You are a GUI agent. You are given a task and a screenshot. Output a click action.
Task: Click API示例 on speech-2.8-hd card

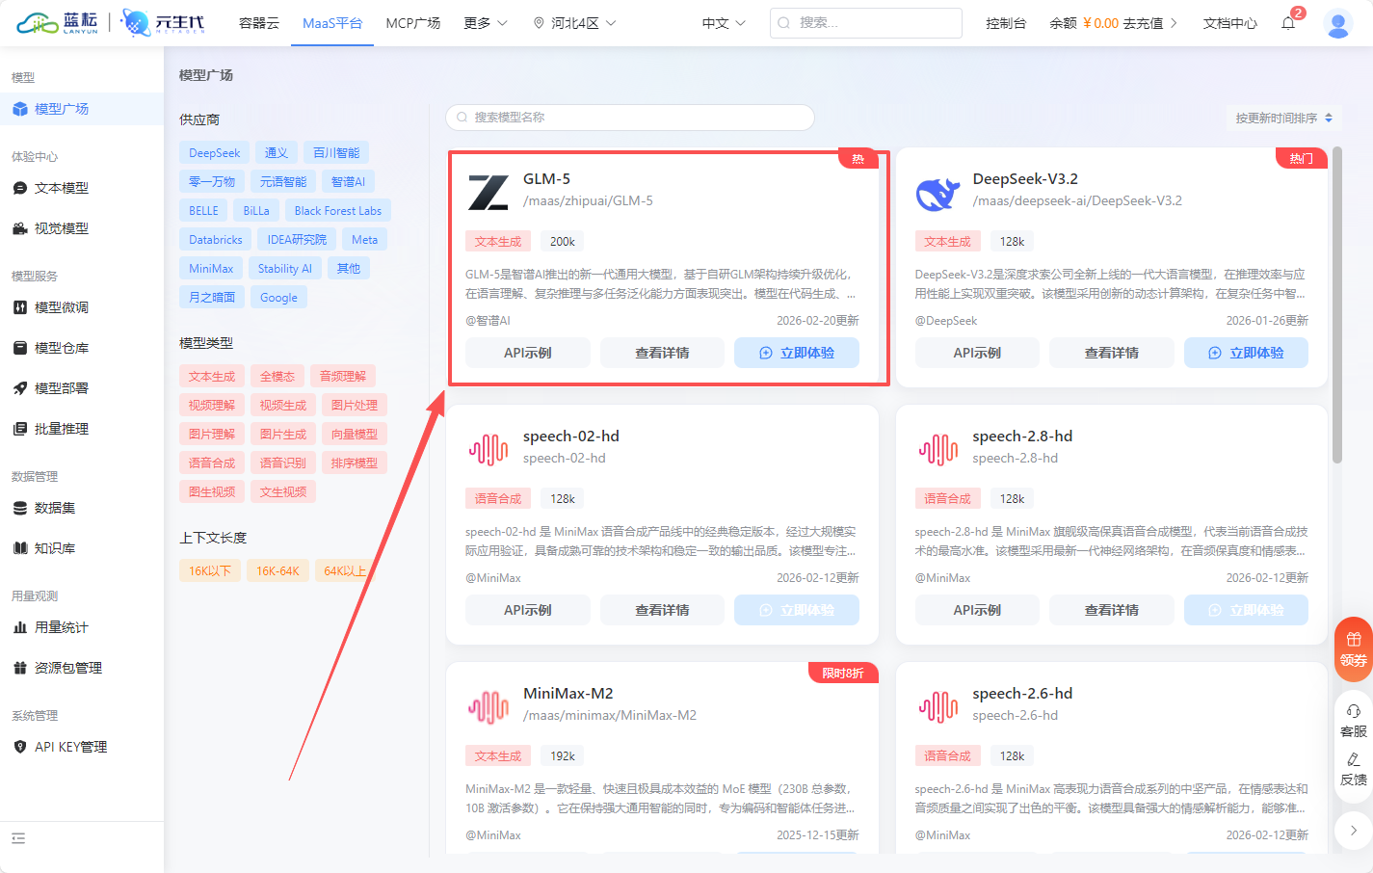point(977,610)
